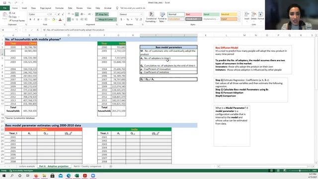
Task: Align text left
Action: pos(69,19)
